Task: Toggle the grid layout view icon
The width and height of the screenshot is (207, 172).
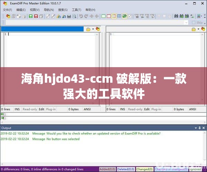Action: 119,16
